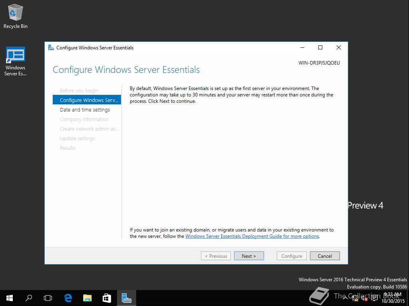
Task: Show hidden tray icons chevron
Action: pos(345,298)
